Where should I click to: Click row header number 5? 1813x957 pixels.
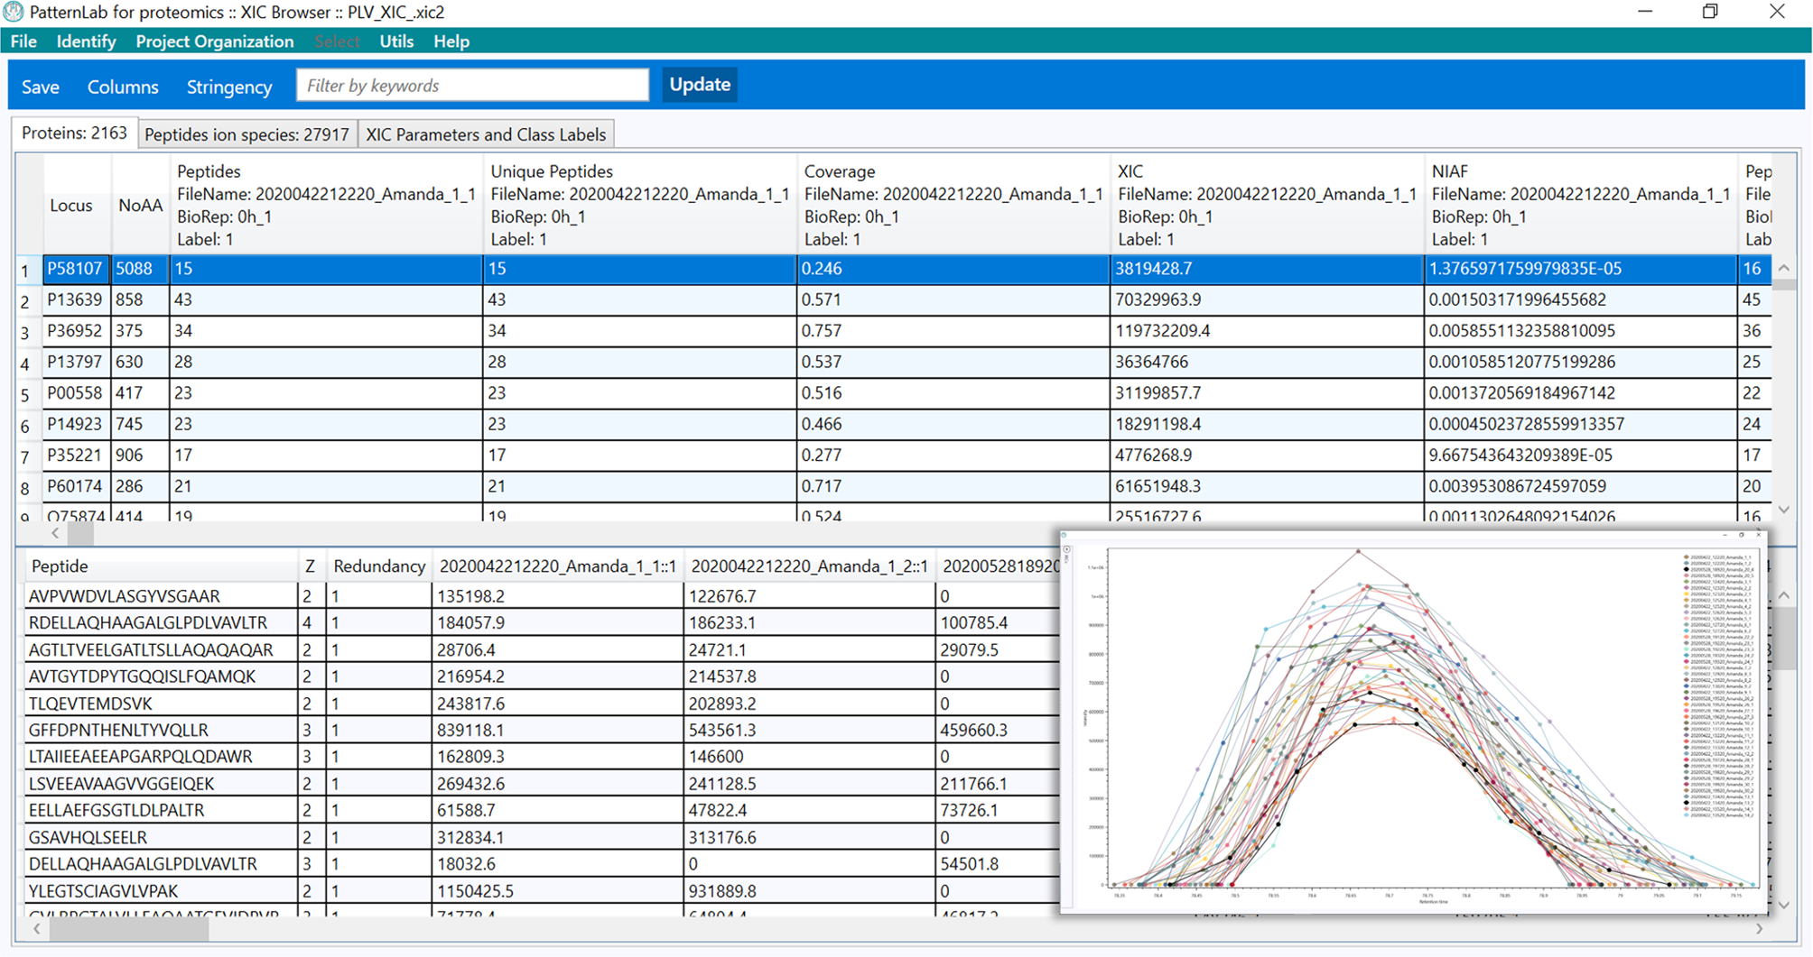(x=25, y=395)
